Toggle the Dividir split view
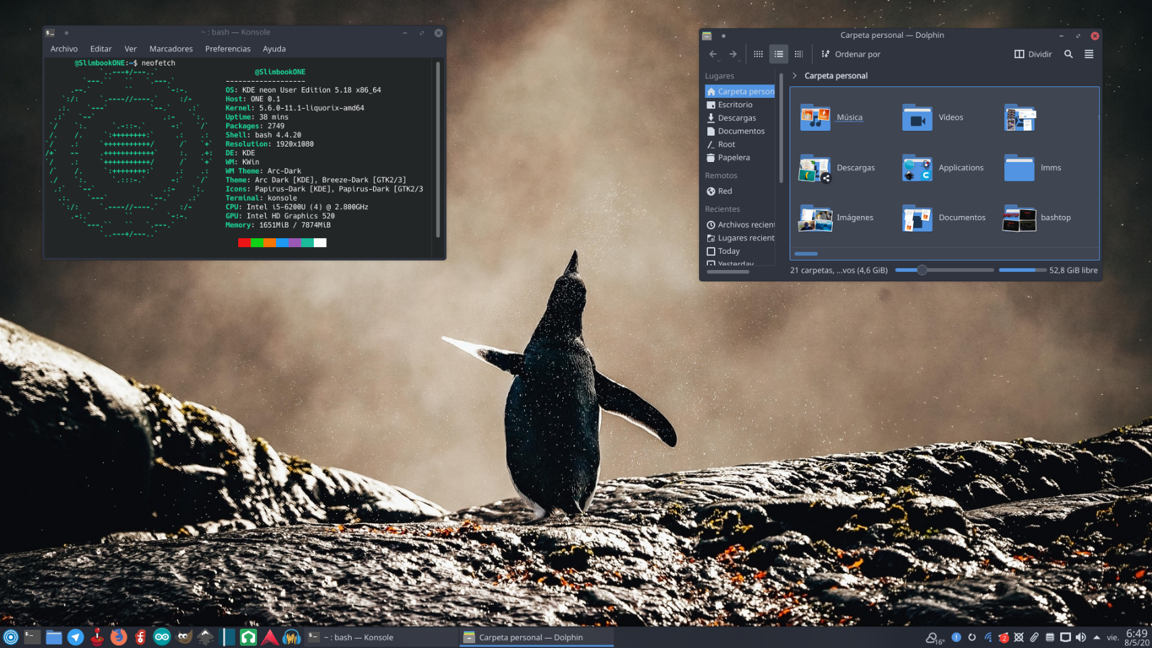This screenshot has width=1152, height=648. 1033,54
